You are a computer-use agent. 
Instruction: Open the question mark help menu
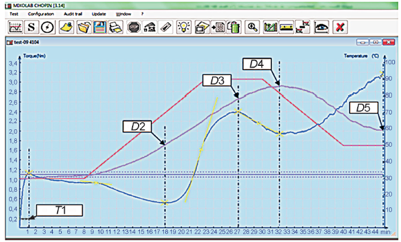pos(142,13)
